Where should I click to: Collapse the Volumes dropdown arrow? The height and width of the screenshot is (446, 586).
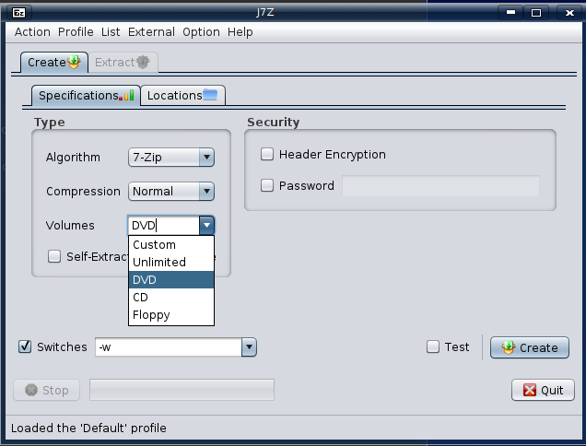(206, 226)
